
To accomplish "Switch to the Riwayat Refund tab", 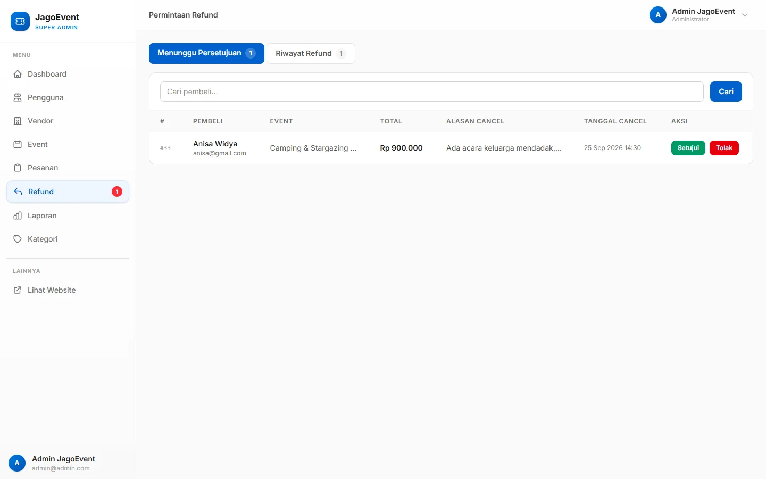I will point(311,53).
